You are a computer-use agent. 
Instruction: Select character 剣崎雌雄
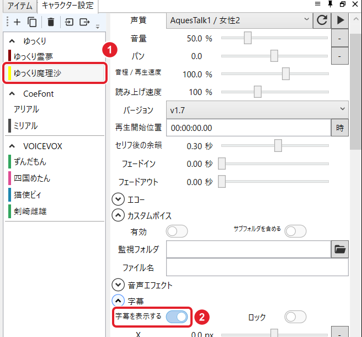55,211
